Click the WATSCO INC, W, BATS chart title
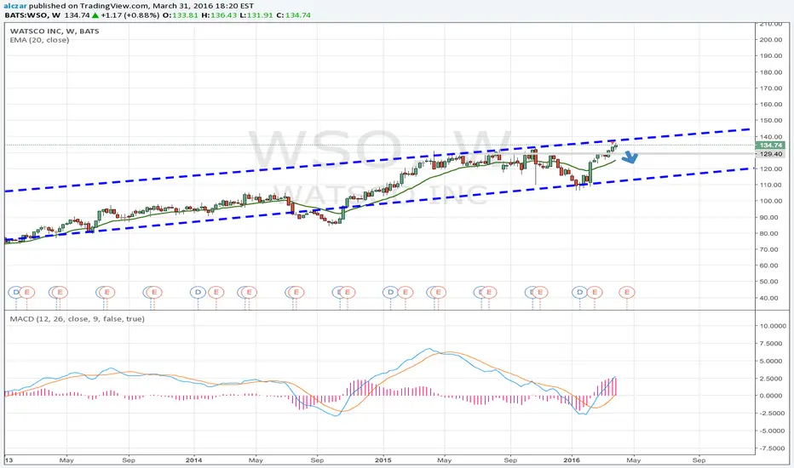 55,31
